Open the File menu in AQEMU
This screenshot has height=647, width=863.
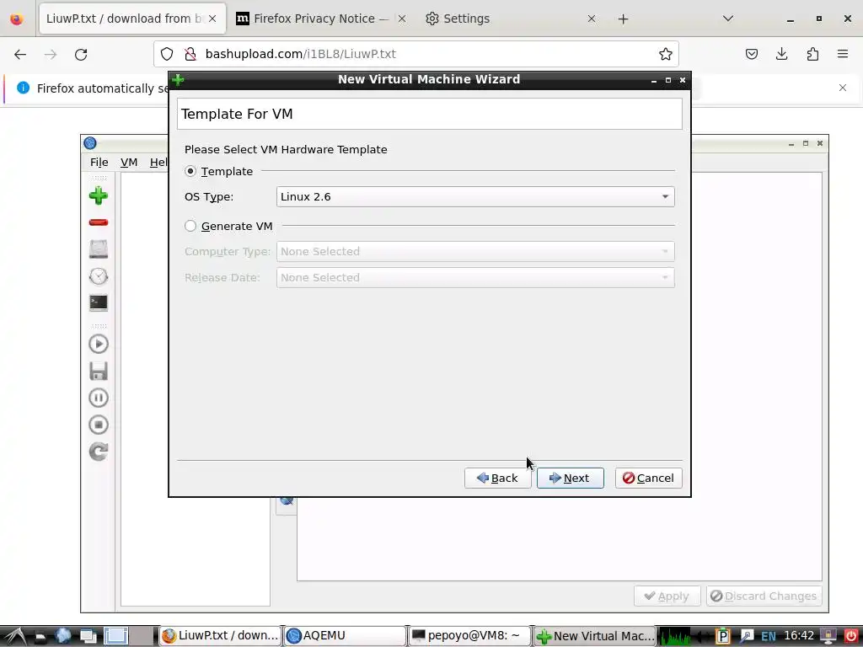click(x=99, y=163)
